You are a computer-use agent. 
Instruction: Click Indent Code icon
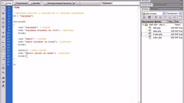click(3, 78)
